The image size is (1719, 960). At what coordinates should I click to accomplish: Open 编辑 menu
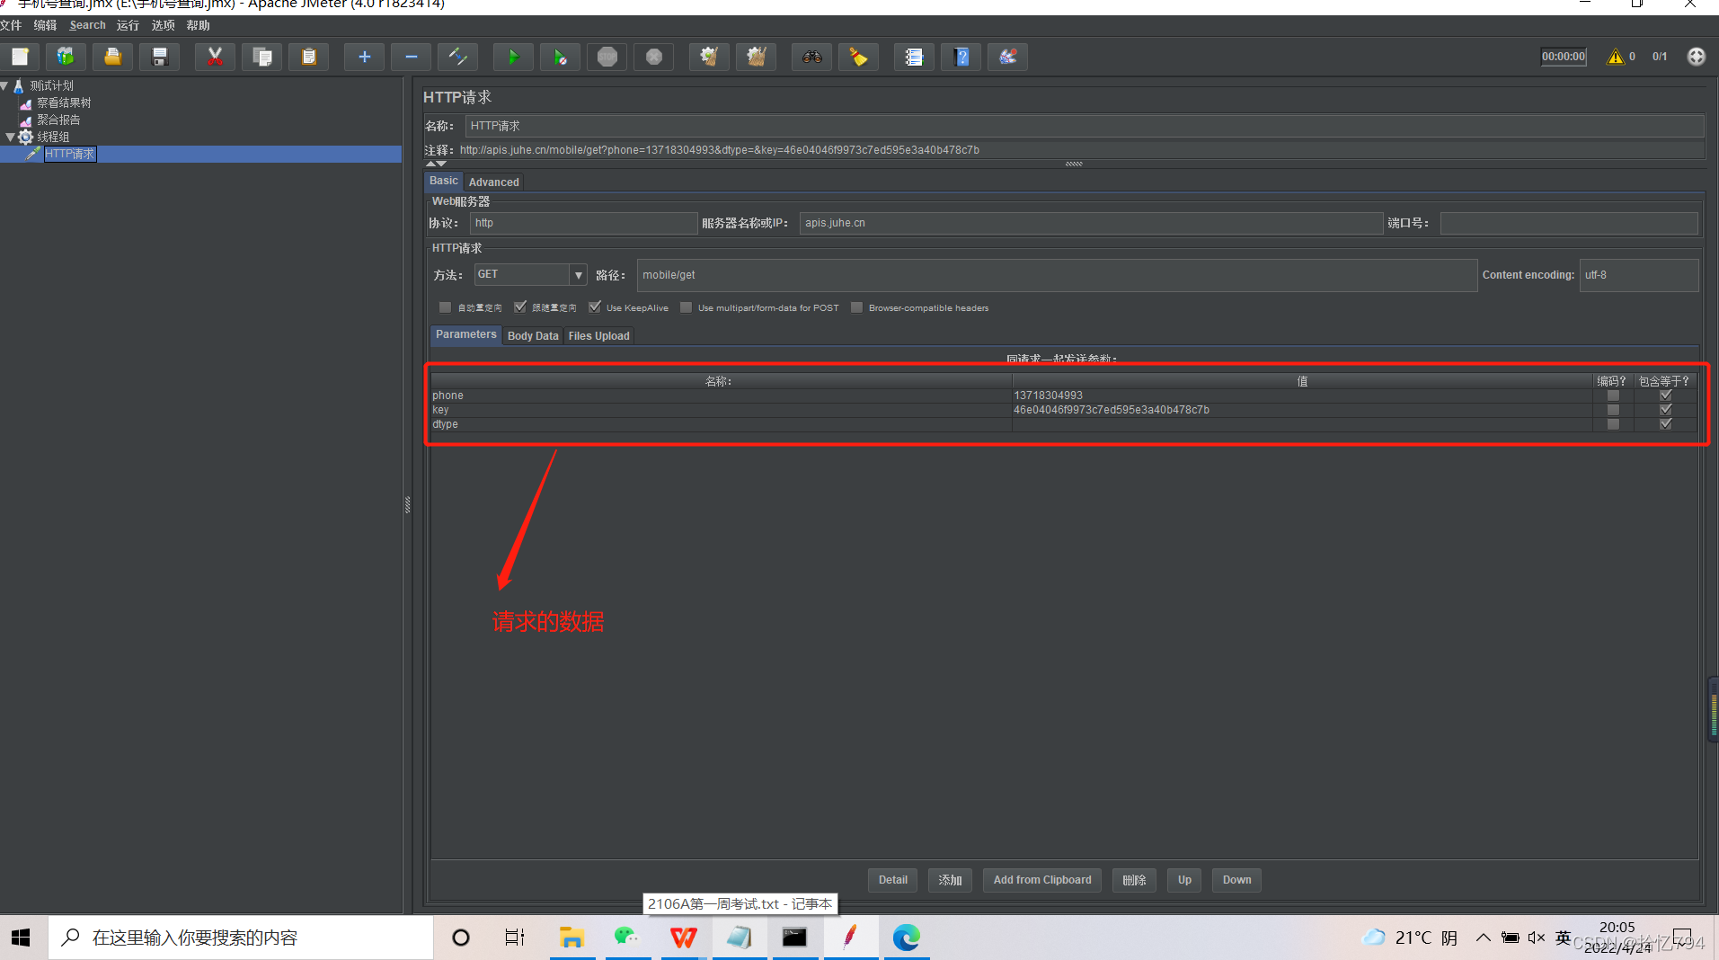click(45, 25)
